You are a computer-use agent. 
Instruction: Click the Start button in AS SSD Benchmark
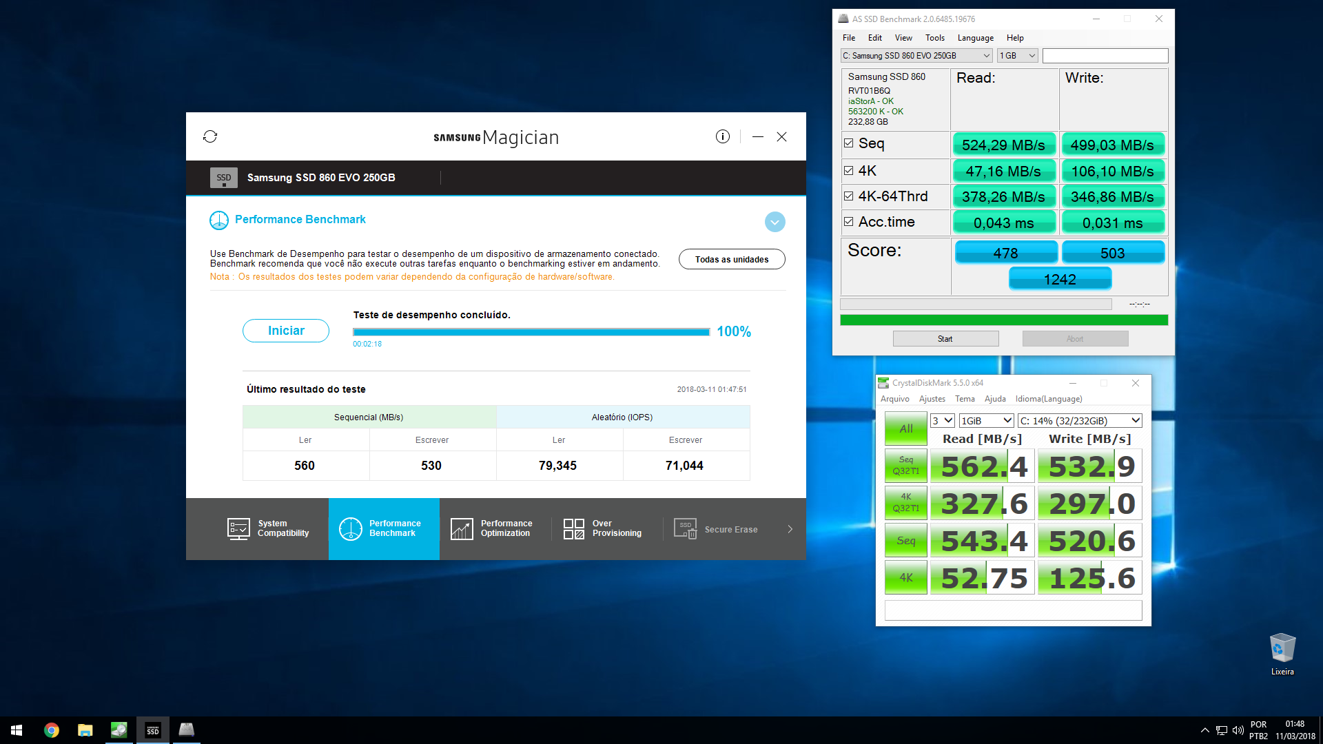tap(945, 339)
